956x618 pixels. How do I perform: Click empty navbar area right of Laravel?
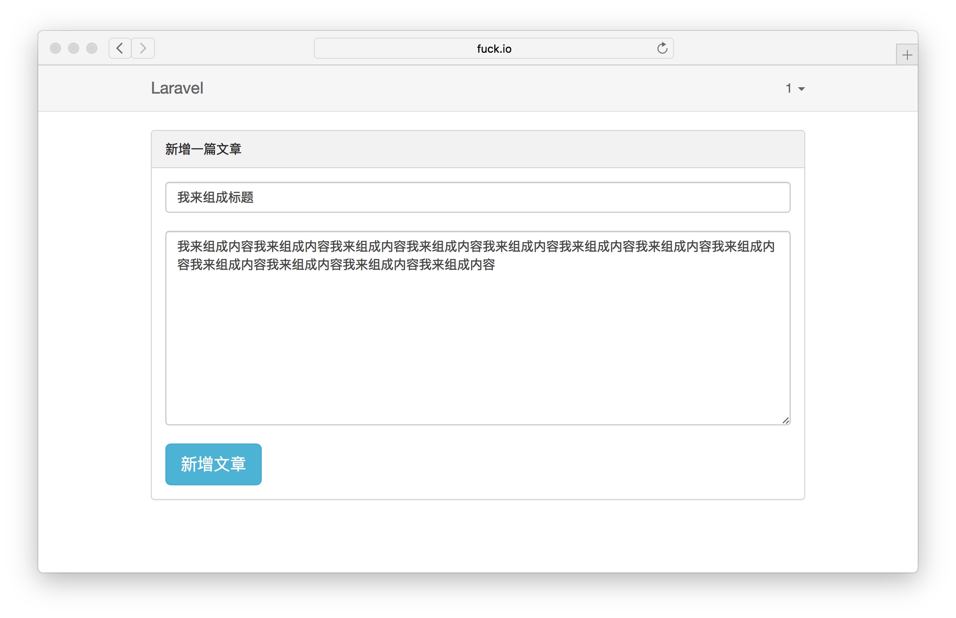(454, 88)
